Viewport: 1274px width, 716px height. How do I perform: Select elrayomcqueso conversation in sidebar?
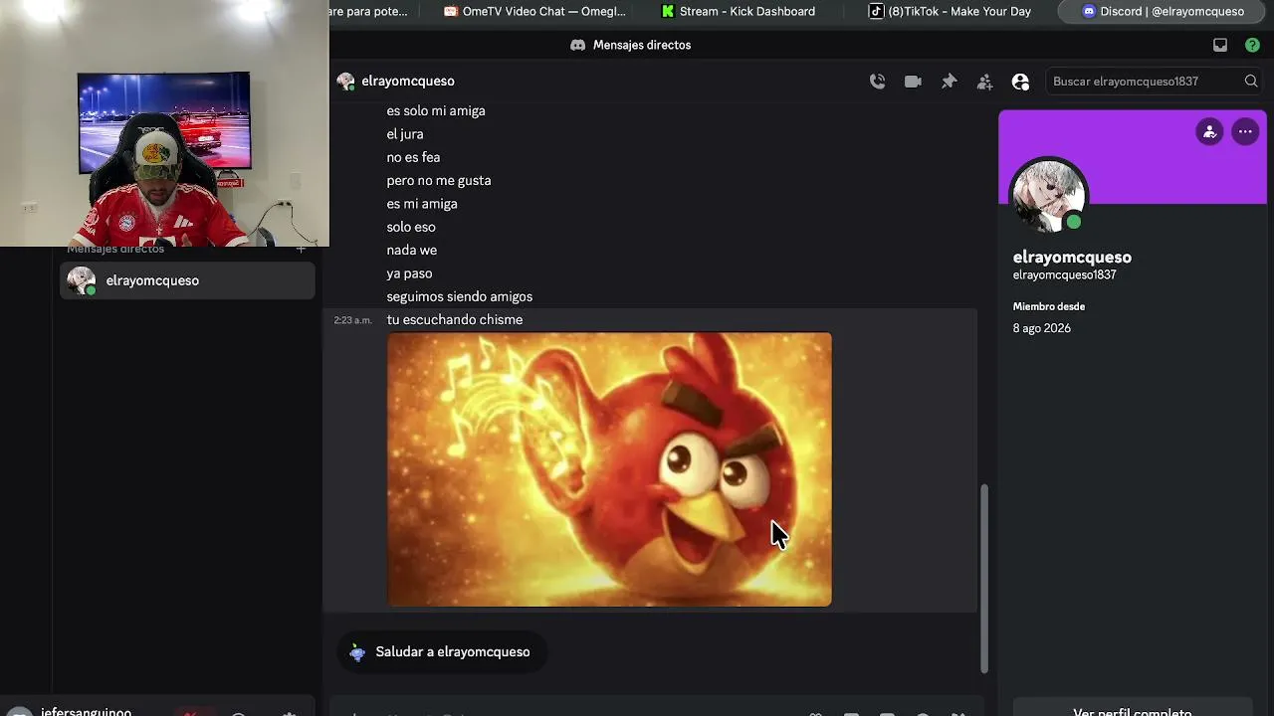(x=187, y=281)
